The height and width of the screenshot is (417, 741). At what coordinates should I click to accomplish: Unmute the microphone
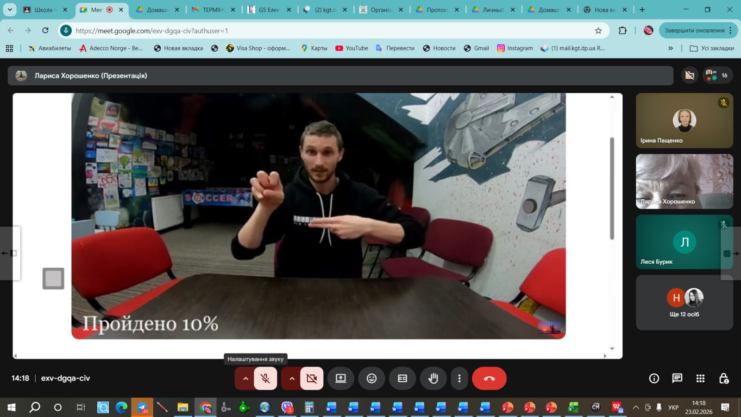click(265, 379)
